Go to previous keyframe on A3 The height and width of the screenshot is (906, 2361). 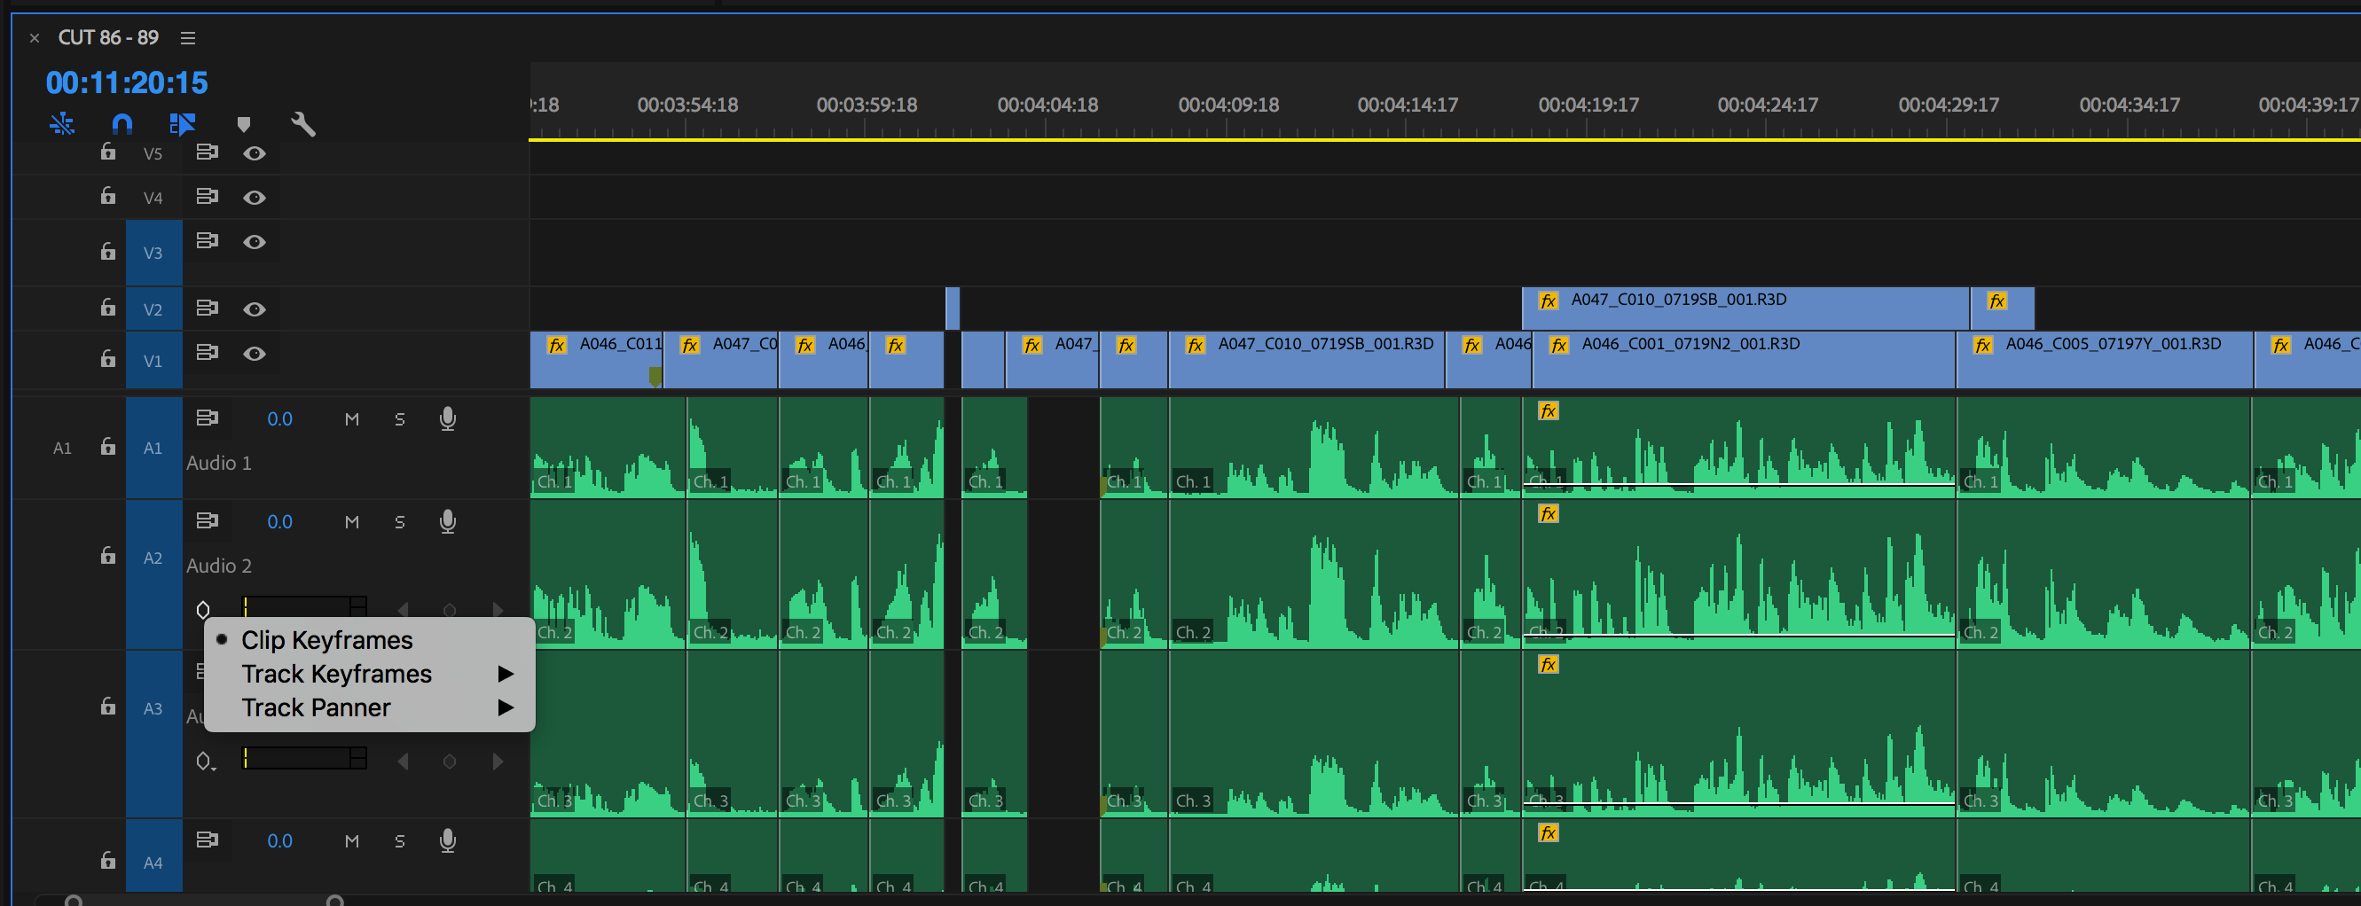(x=403, y=762)
